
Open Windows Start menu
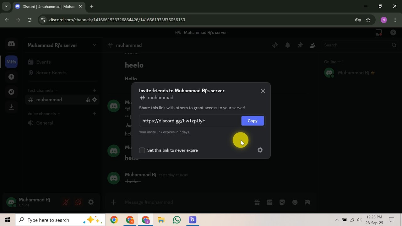coord(8,220)
